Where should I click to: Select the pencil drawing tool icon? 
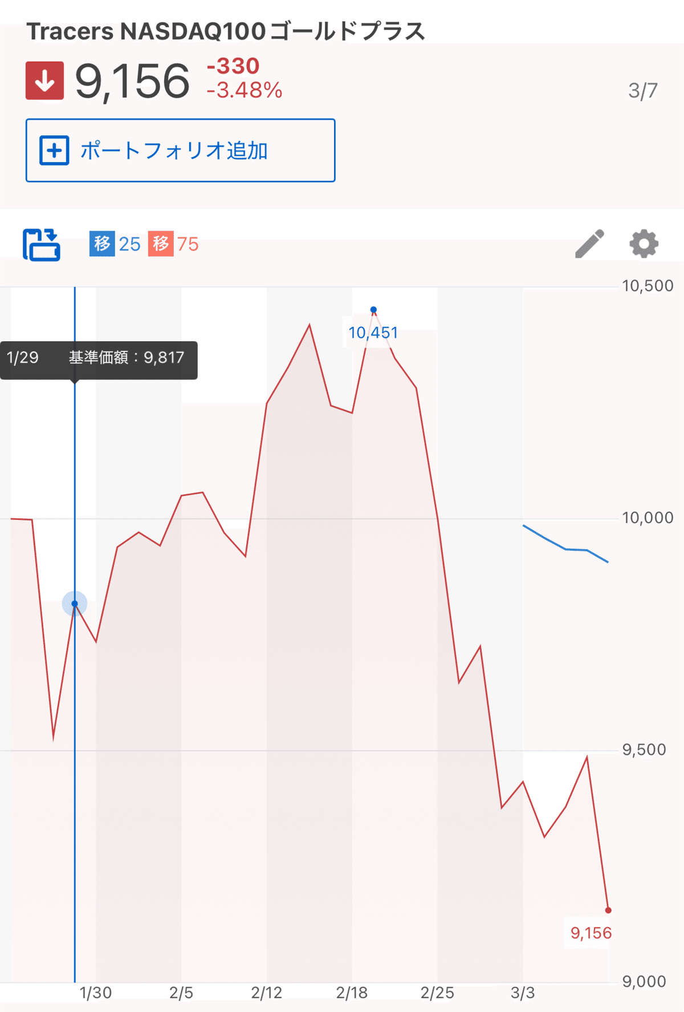pos(590,244)
